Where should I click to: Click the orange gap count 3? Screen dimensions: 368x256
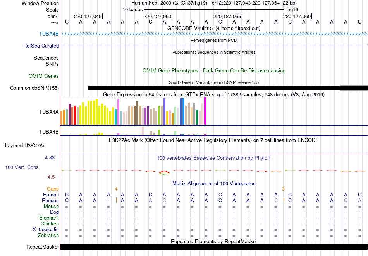(283, 189)
